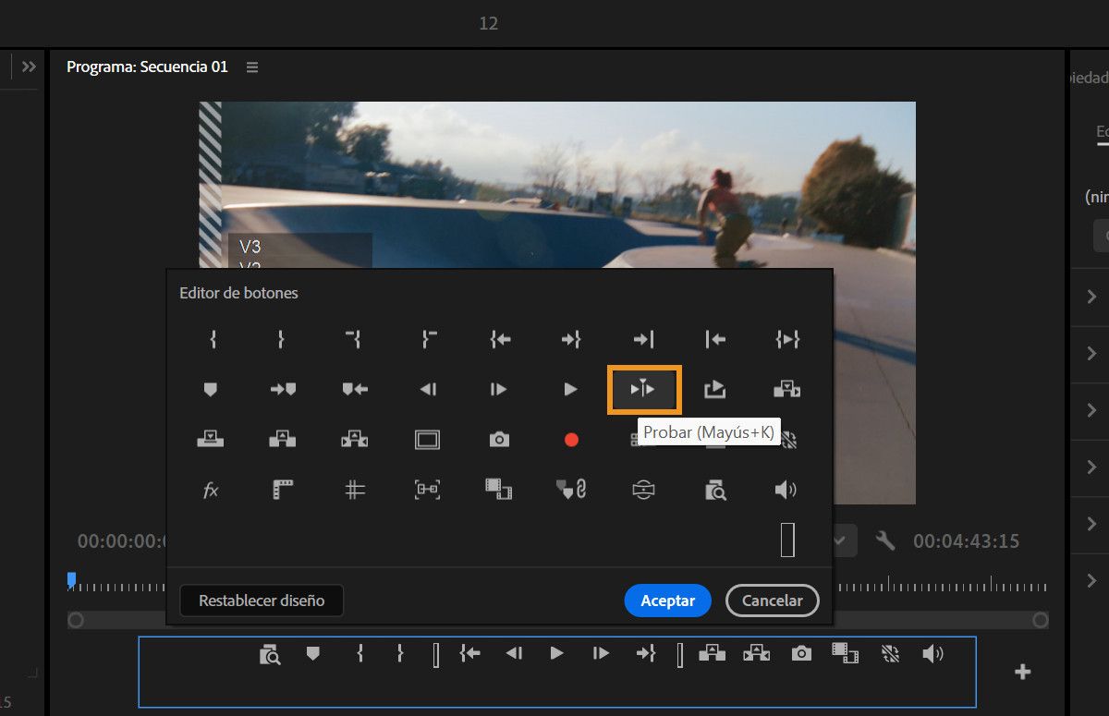Choose Go to In icon in button editor
This screenshot has width=1109, height=716.
point(500,340)
